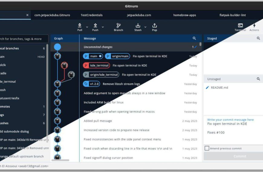The width and height of the screenshot is (263, 172).
Task: Click the Staged panel header
Action: click(233, 38)
